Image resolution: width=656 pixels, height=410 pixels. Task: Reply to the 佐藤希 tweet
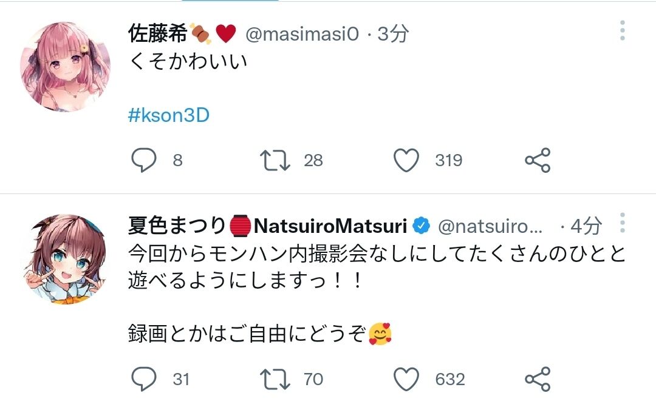(x=145, y=160)
